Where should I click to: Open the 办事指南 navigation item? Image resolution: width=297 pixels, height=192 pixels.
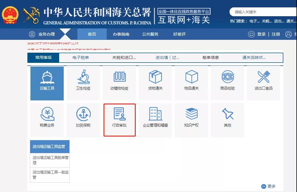tap(121, 34)
